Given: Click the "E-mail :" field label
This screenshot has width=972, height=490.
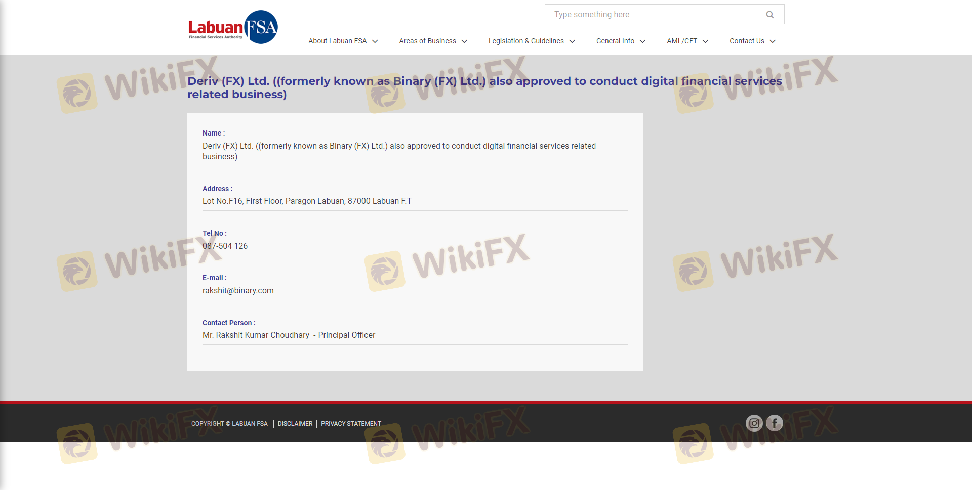Looking at the screenshot, I should point(215,278).
